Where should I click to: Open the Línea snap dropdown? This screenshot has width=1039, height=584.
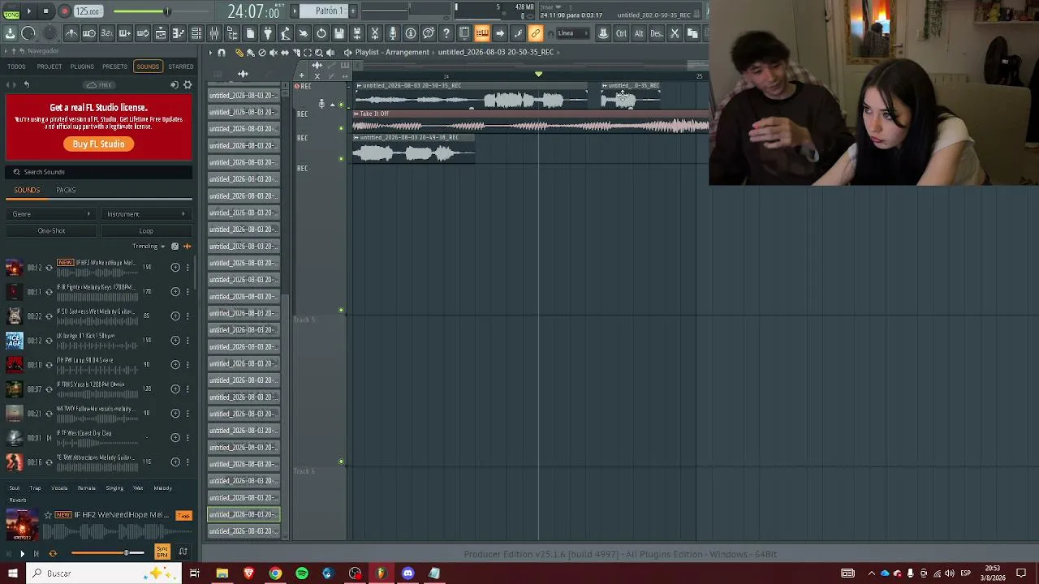[573, 33]
